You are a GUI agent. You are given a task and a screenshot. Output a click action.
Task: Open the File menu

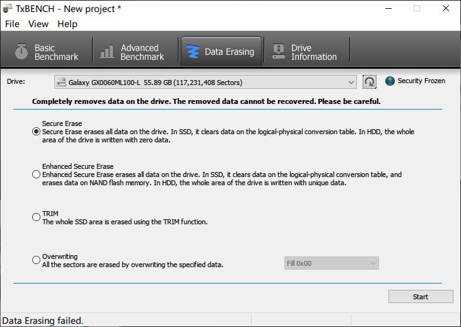tap(12, 24)
